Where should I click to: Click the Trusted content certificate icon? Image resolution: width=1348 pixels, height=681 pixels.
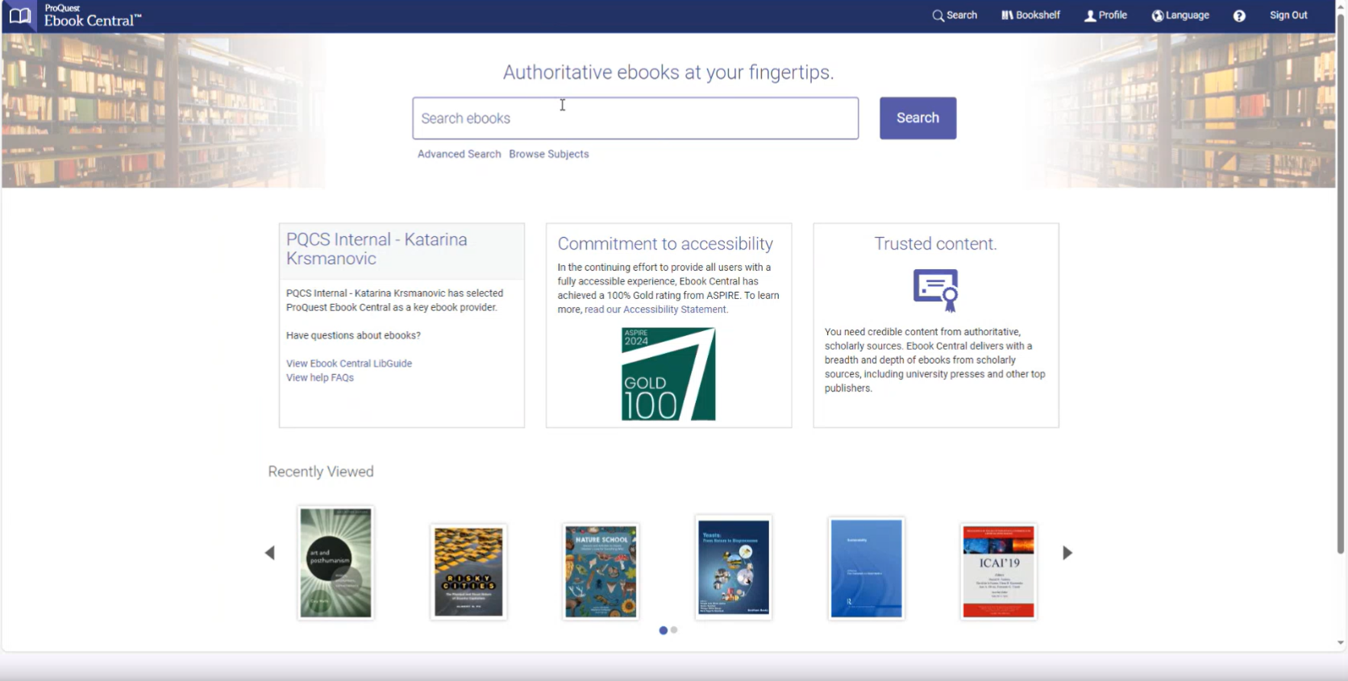pos(935,289)
